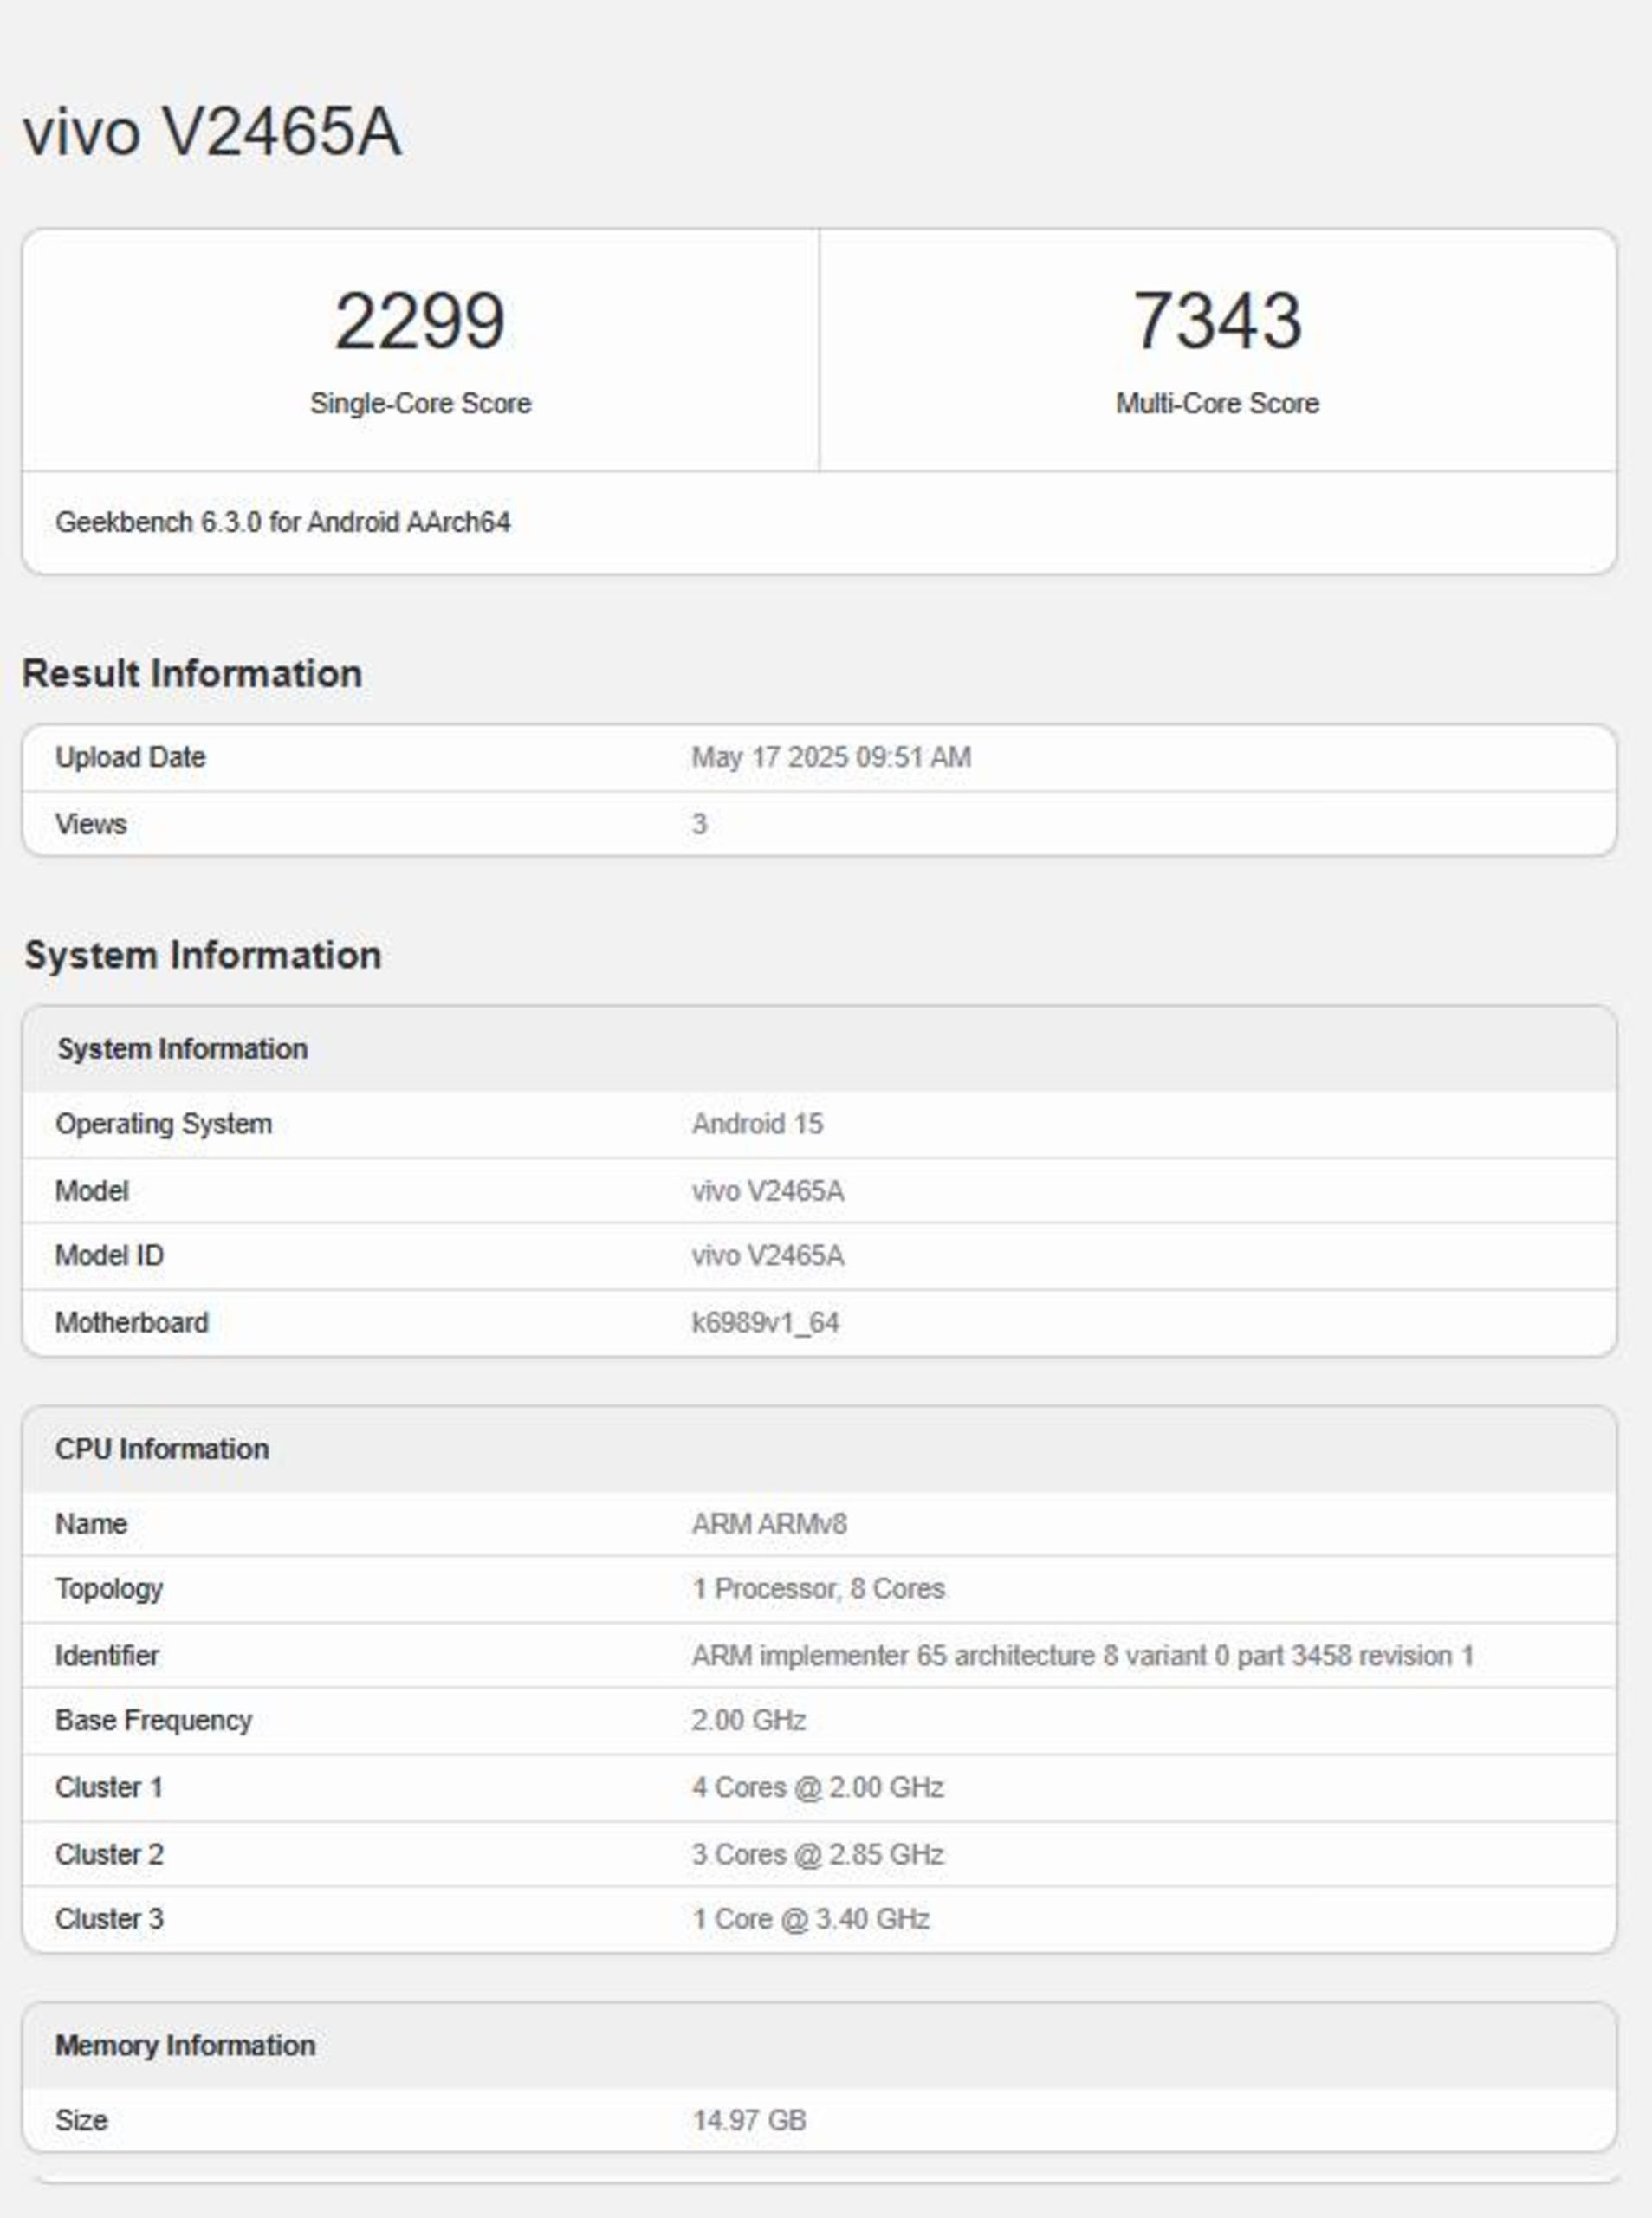Select upload date 'May 17 2025 09:51 AM'
The width and height of the screenshot is (1652, 2218).
(x=831, y=757)
